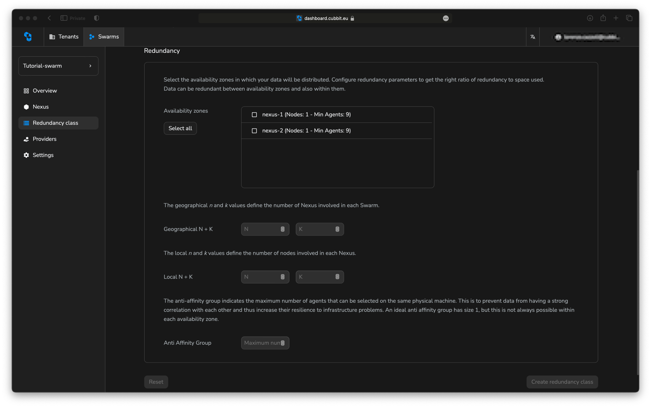The image size is (651, 407).
Task: Focus the Geographical N field
Action: (x=265, y=229)
